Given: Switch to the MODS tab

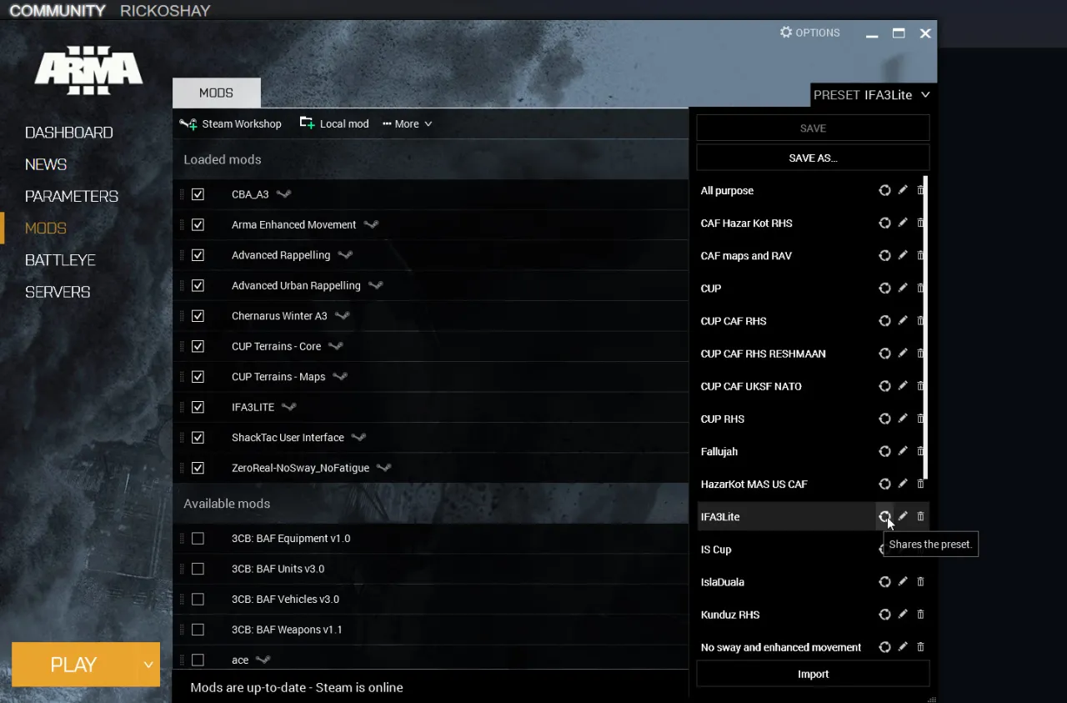Looking at the screenshot, I should [216, 93].
